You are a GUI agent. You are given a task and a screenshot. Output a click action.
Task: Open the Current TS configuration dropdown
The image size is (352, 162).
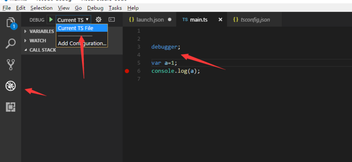click(x=73, y=20)
